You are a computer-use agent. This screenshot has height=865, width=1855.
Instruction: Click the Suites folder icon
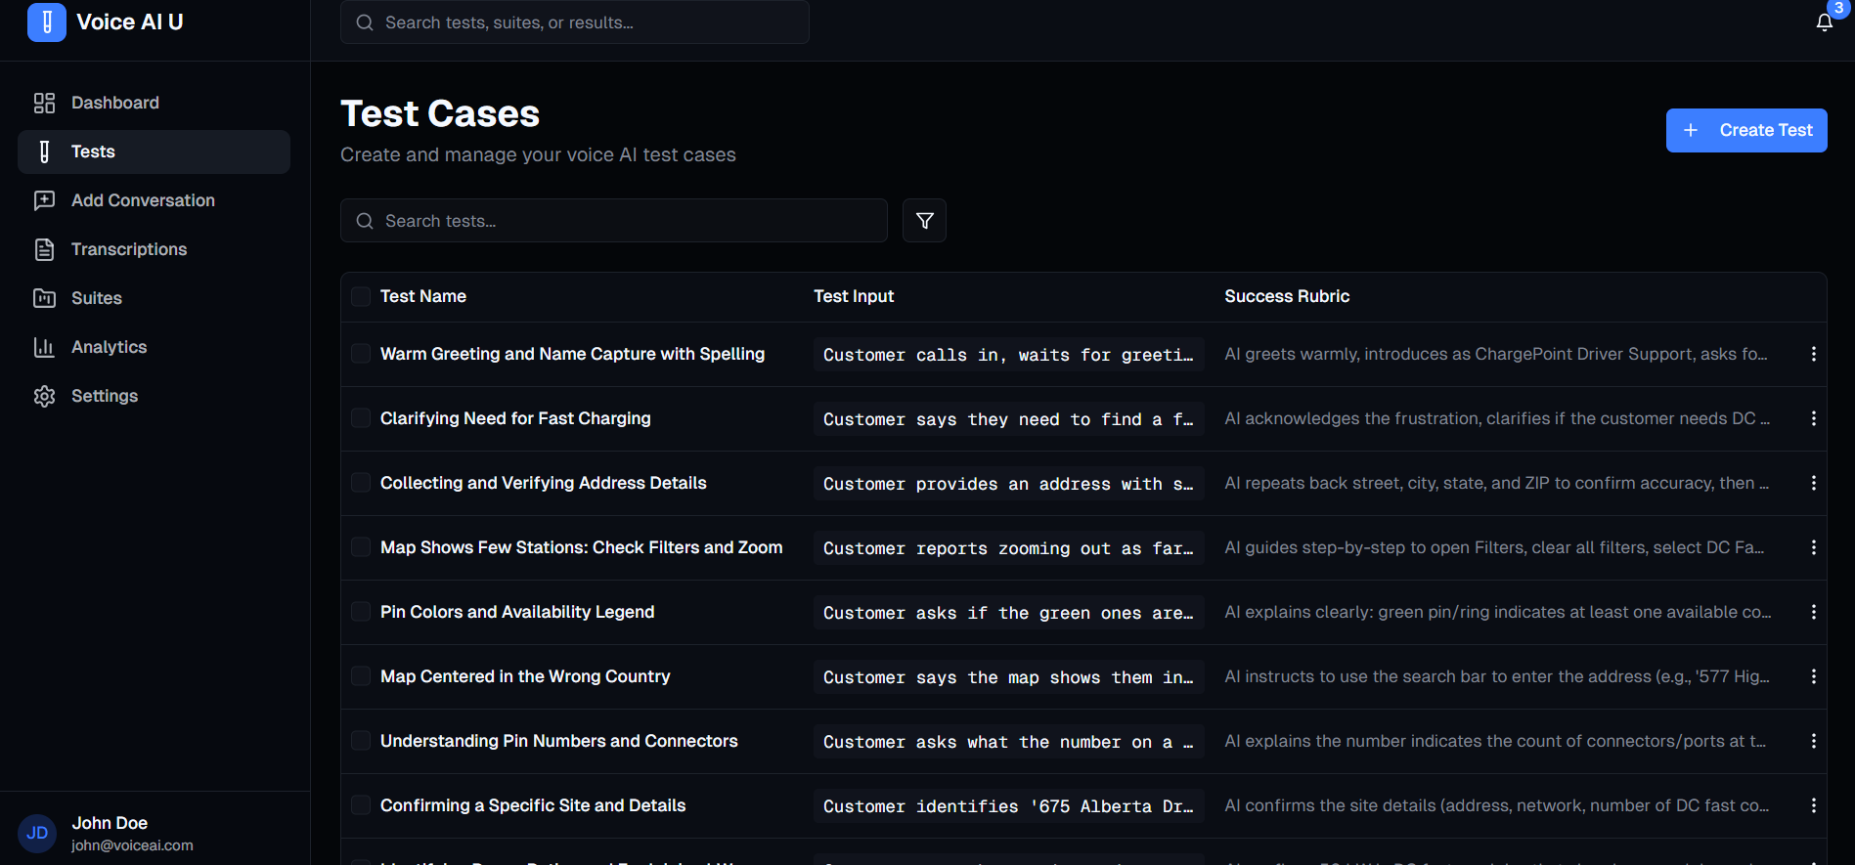click(44, 298)
